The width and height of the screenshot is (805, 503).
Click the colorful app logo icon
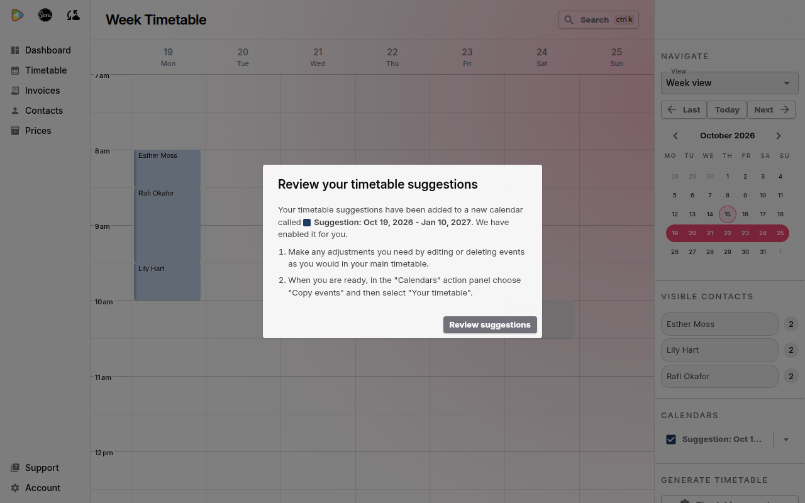pos(18,15)
